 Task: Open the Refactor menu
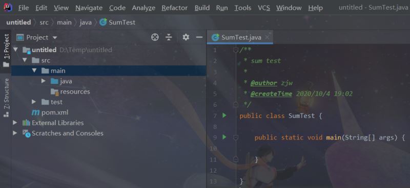coord(174,8)
